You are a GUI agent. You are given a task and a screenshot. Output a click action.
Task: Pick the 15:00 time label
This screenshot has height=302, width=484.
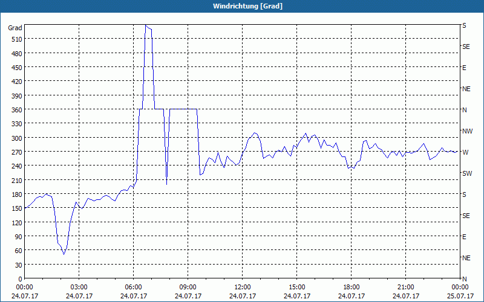coord(297,287)
